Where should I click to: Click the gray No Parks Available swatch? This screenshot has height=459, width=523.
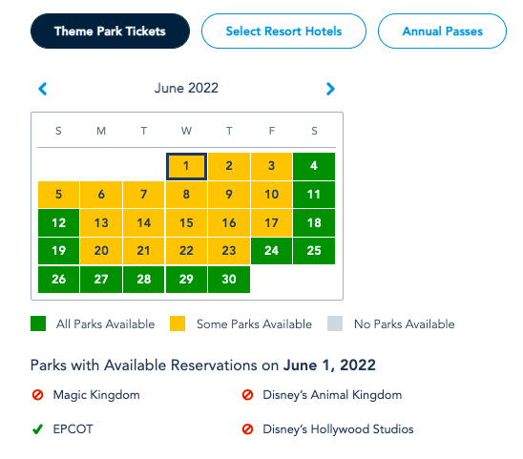coord(335,323)
